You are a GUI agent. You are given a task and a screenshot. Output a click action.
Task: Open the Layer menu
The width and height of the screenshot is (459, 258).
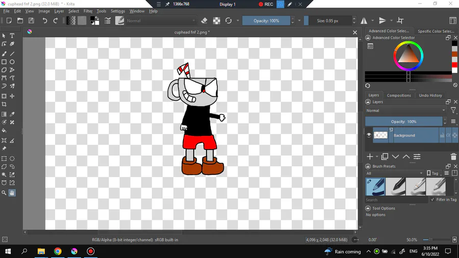pos(59,11)
